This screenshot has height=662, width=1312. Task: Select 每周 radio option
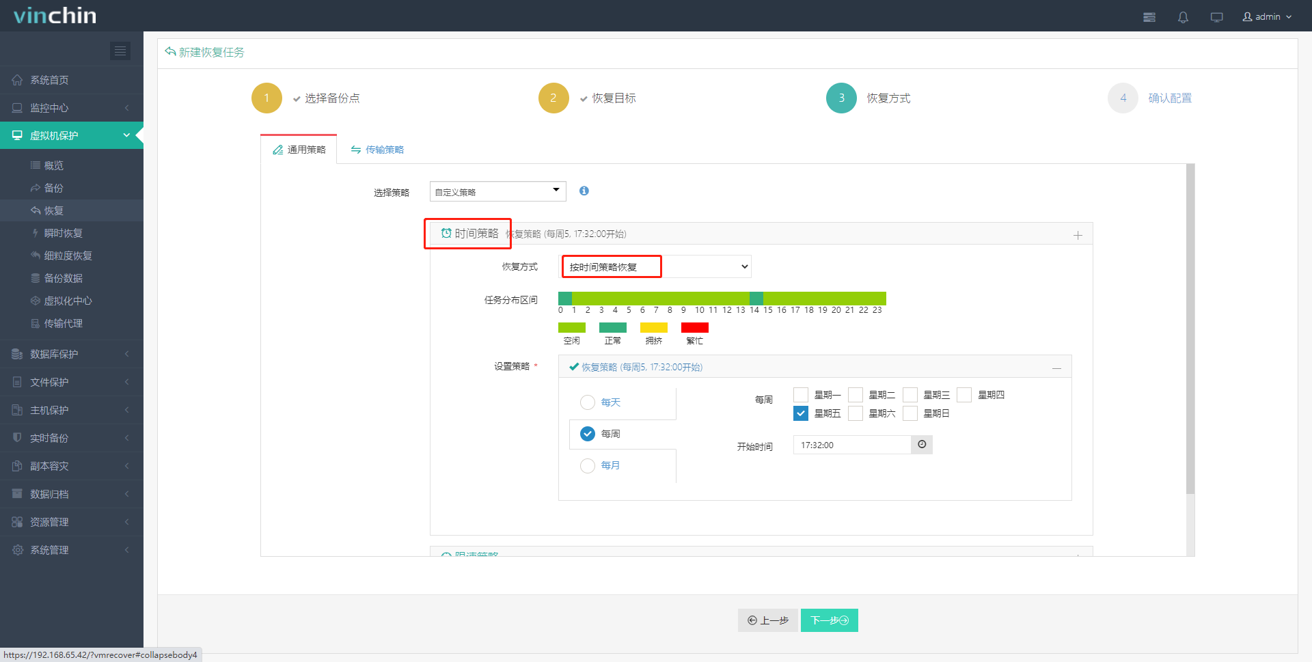pos(588,434)
